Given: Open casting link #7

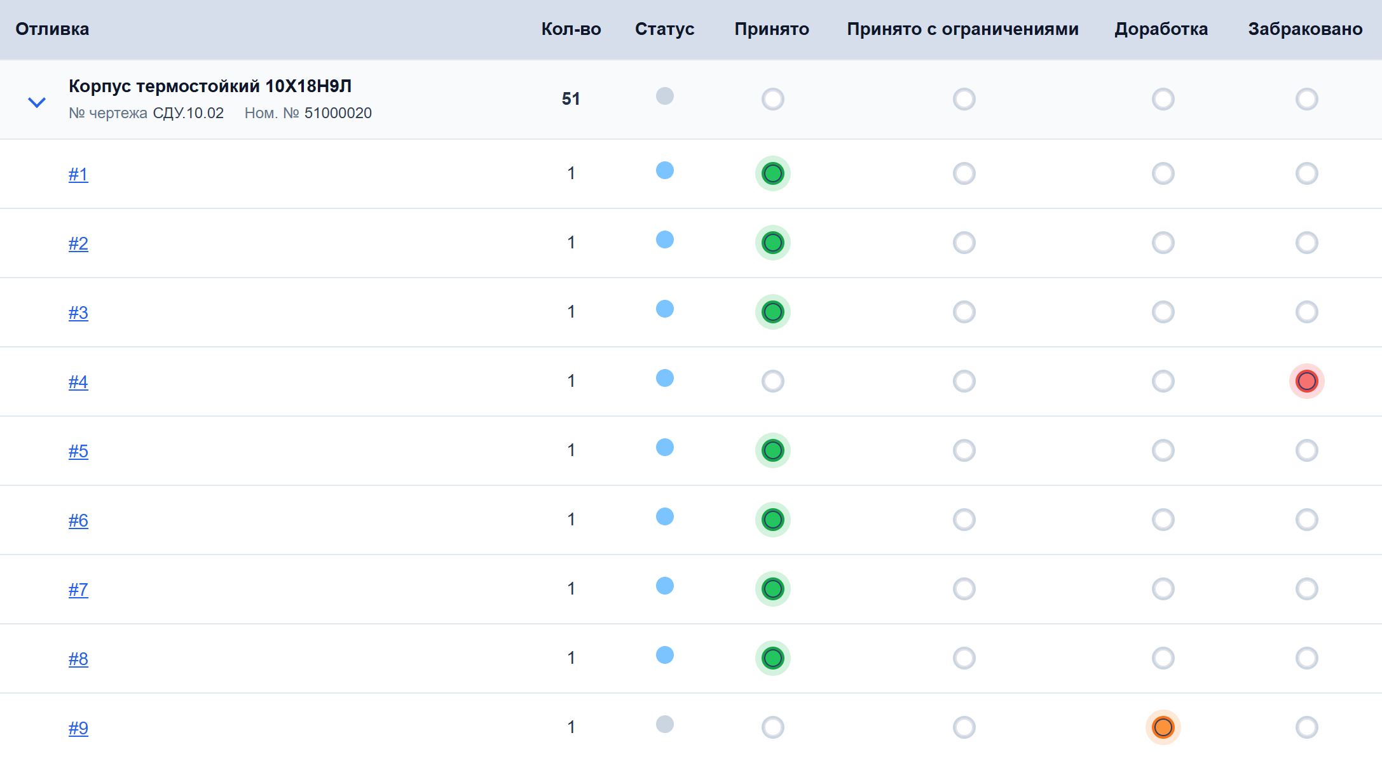Looking at the screenshot, I should click(x=78, y=589).
